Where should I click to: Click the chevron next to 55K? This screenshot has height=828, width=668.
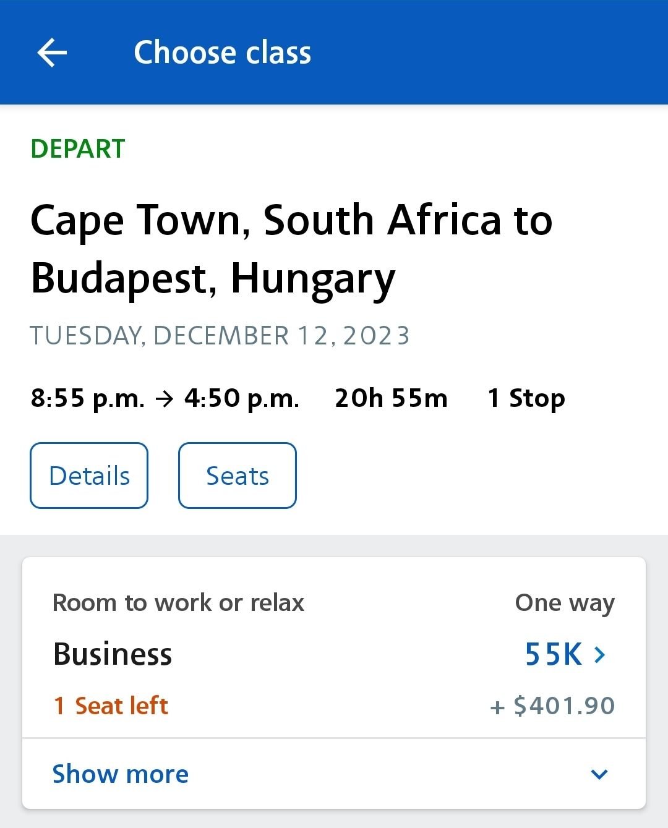pos(599,654)
